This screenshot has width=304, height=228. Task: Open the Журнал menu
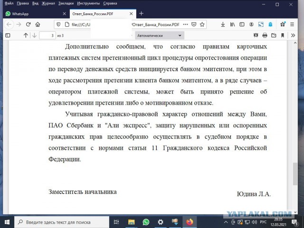(48, 3)
